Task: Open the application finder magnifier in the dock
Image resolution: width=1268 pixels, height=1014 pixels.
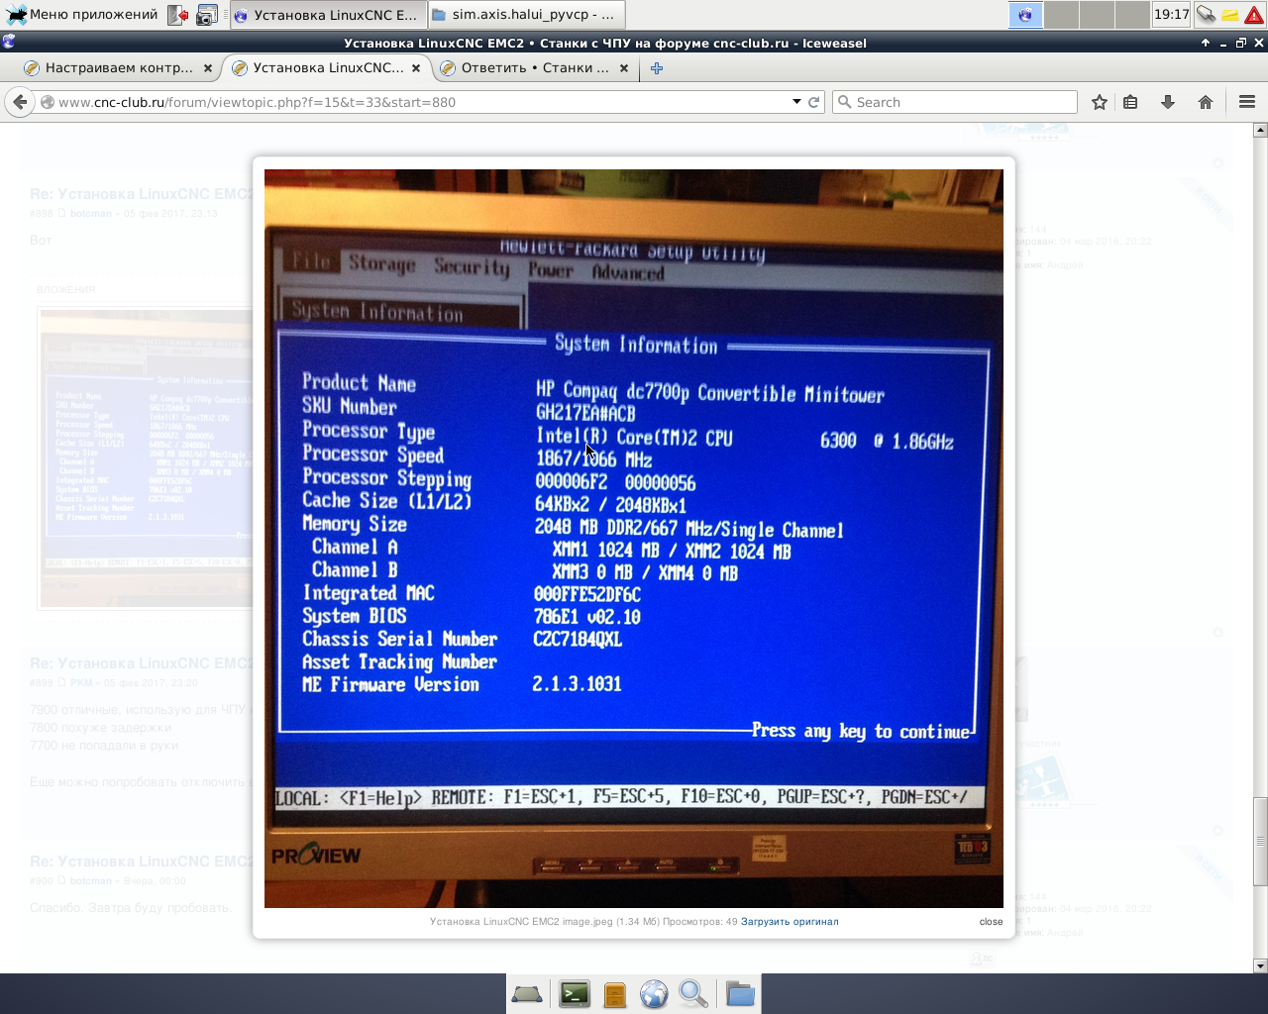Action: tap(693, 993)
